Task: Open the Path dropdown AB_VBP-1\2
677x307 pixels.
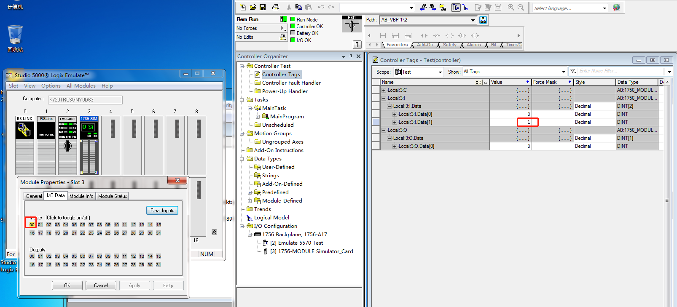Action: click(x=473, y=20)
